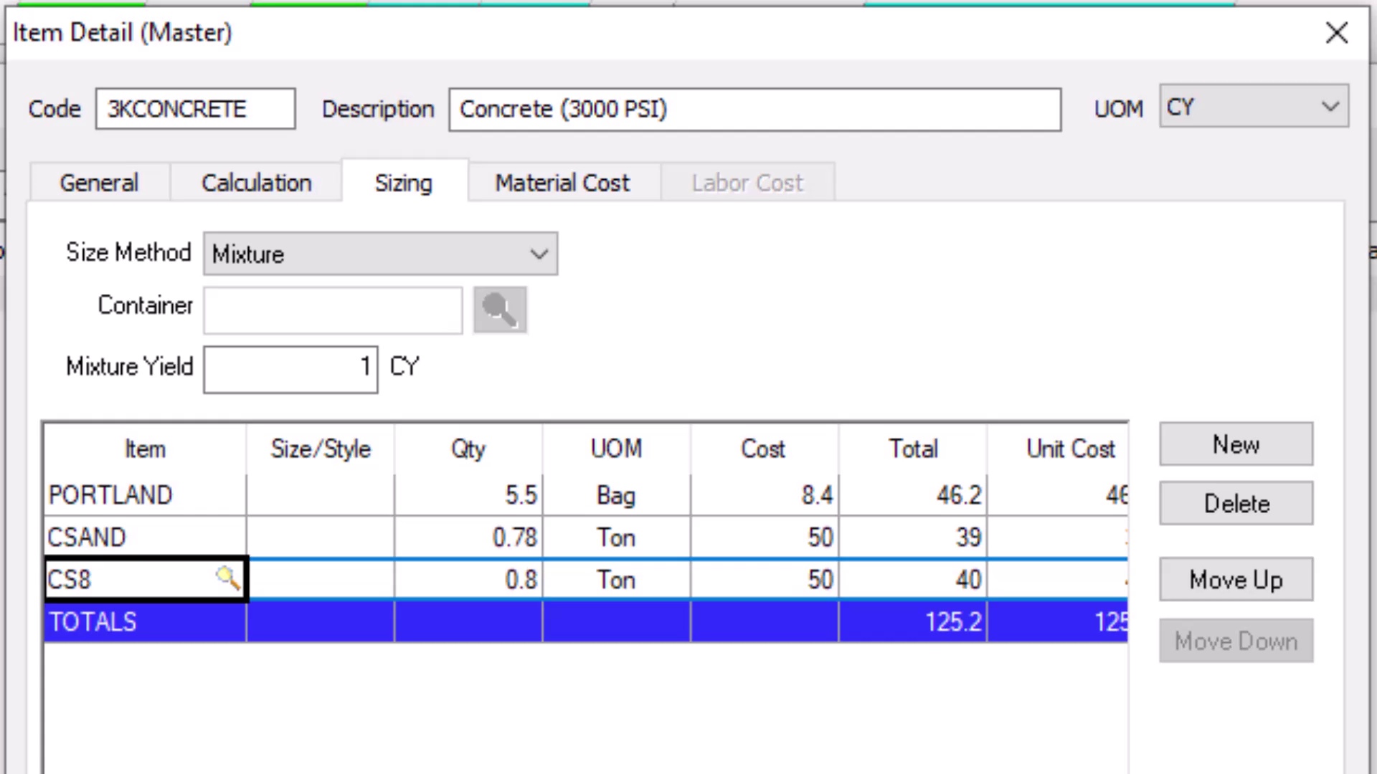Click the Sizing tab
Screen dimensions: 1377x774
[404, 183]
